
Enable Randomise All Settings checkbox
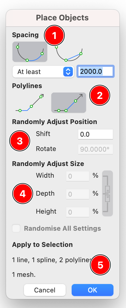[x=16, y=228]
